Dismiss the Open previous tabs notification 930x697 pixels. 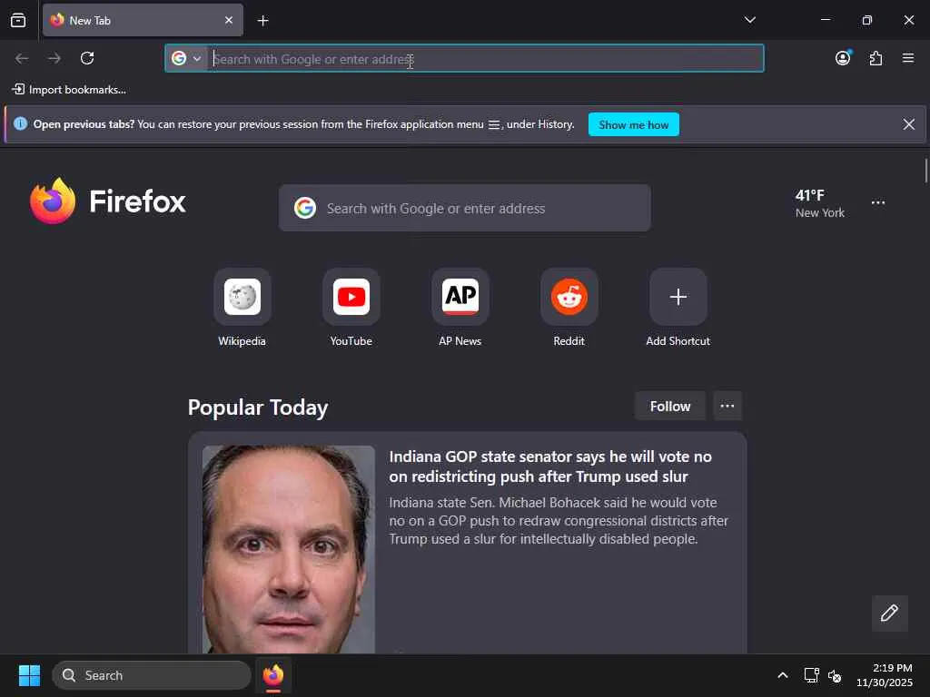tap(908, 123)
